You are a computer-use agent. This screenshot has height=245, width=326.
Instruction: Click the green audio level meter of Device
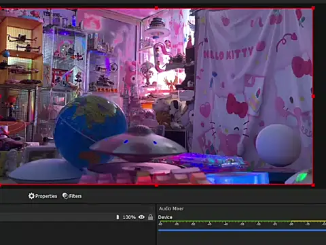coord(242,221)
